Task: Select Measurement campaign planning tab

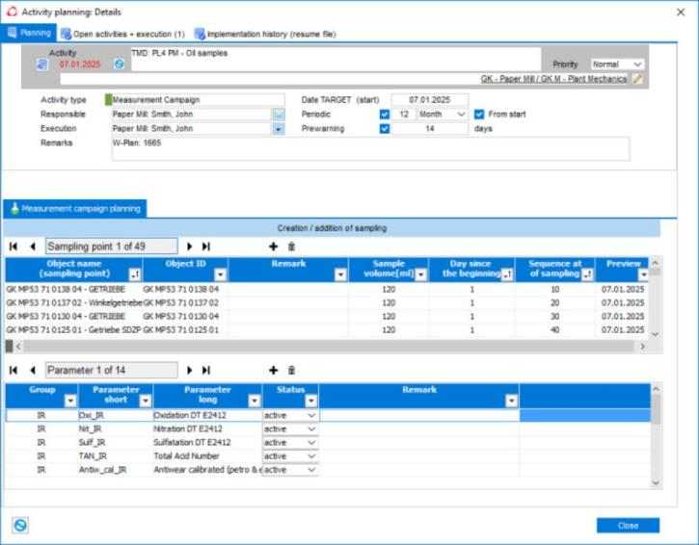Action: (75, 208)
